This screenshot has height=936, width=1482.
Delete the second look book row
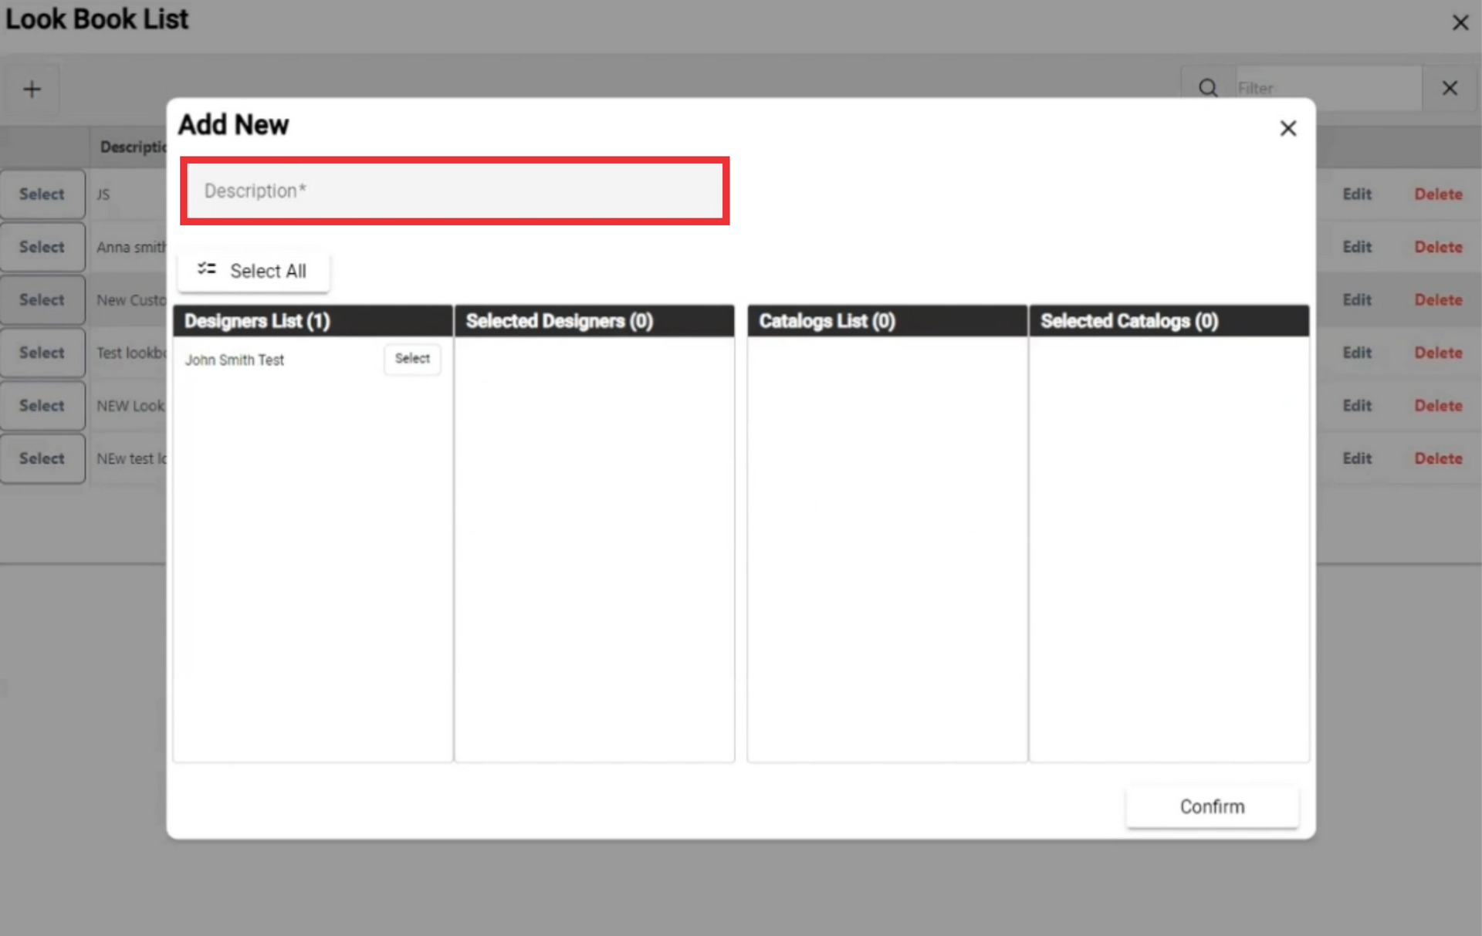pos(1438,247)
